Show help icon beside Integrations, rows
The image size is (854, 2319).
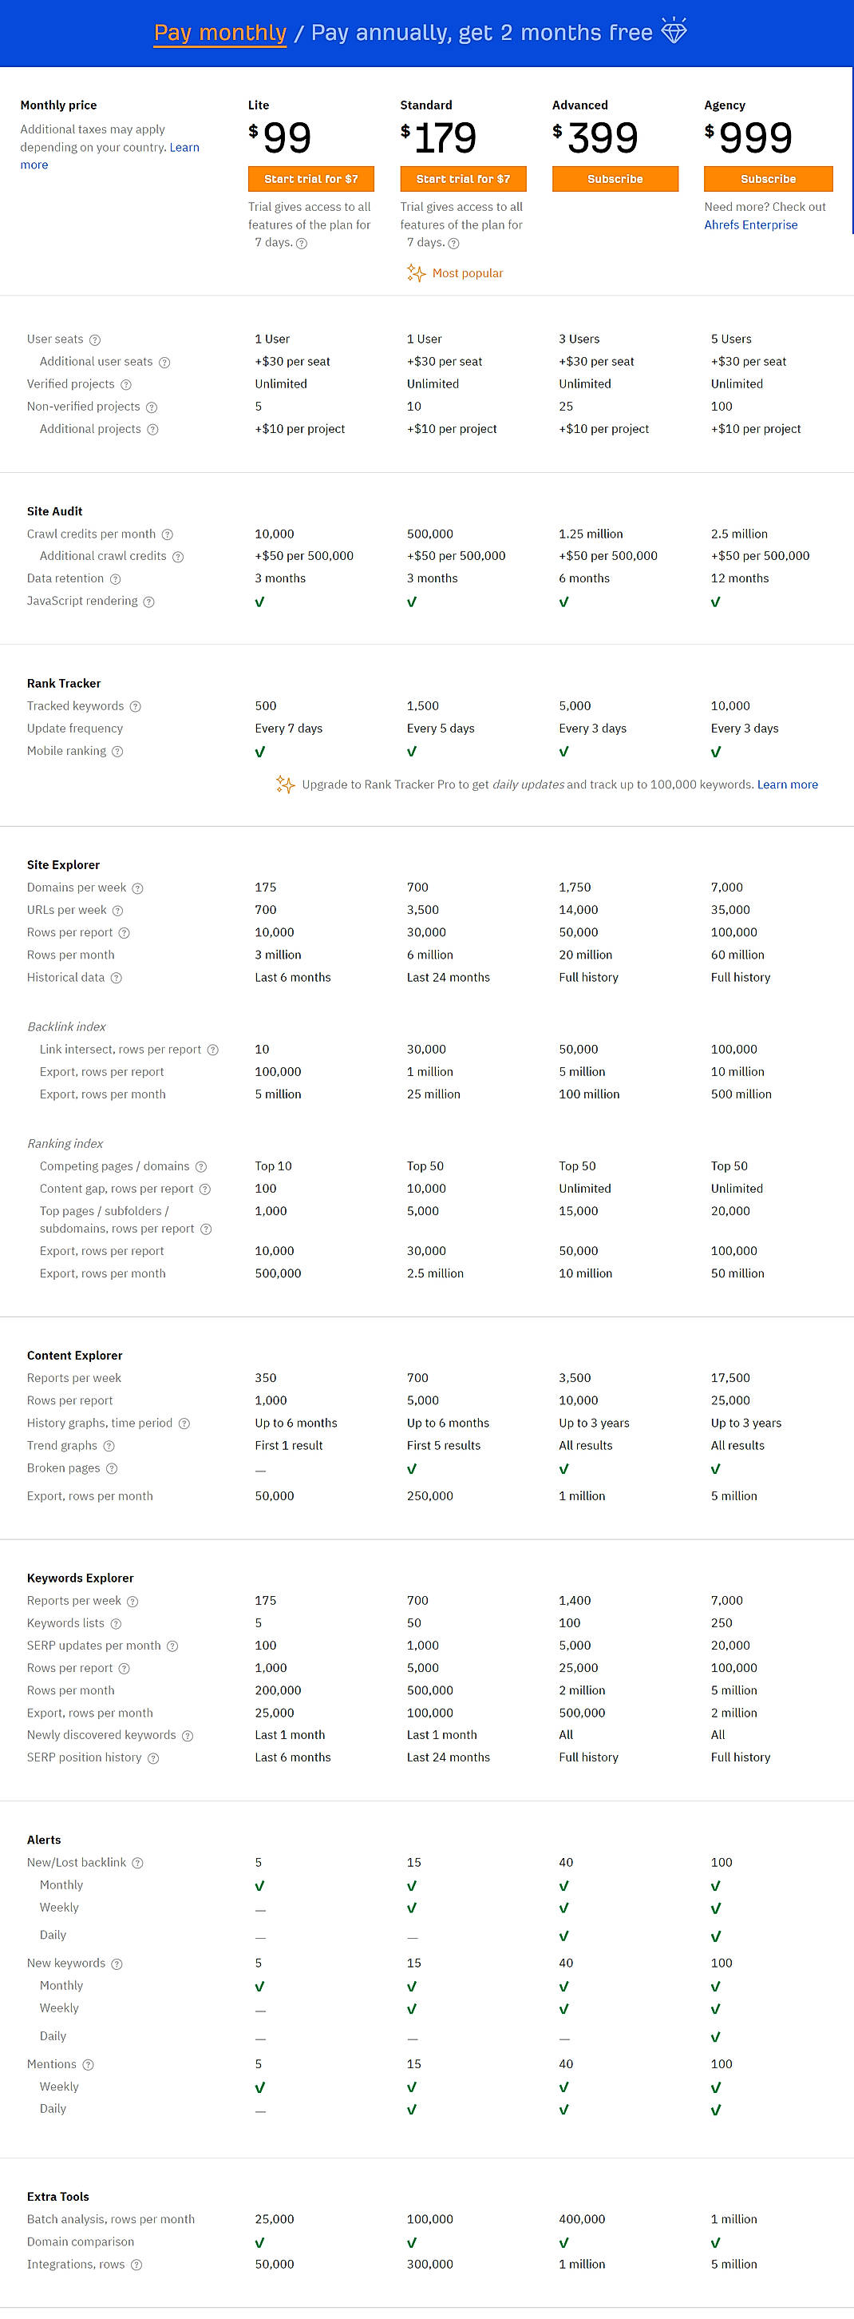(x=136, y=2265)
